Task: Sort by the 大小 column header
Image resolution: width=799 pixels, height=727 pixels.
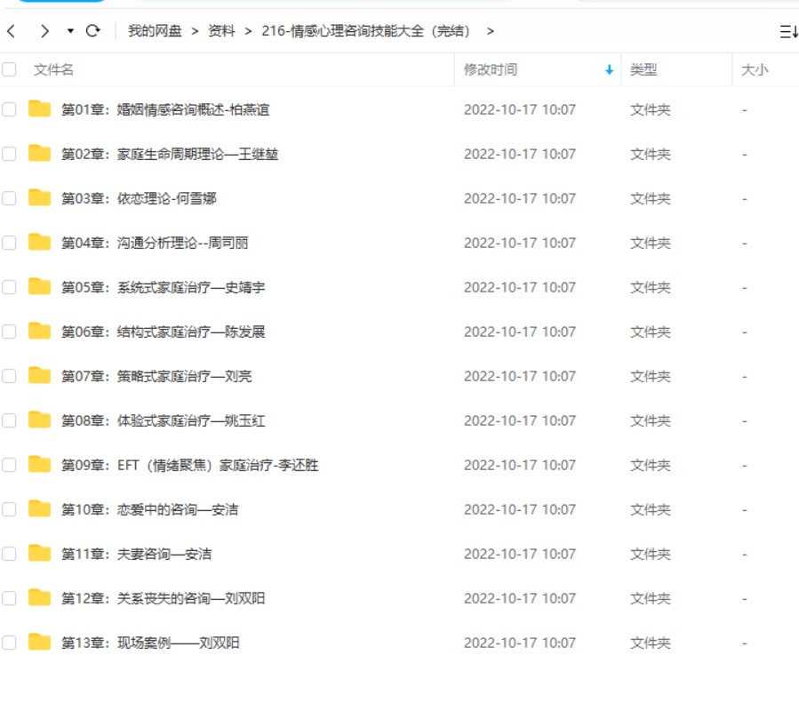Action: click(755, 70)
